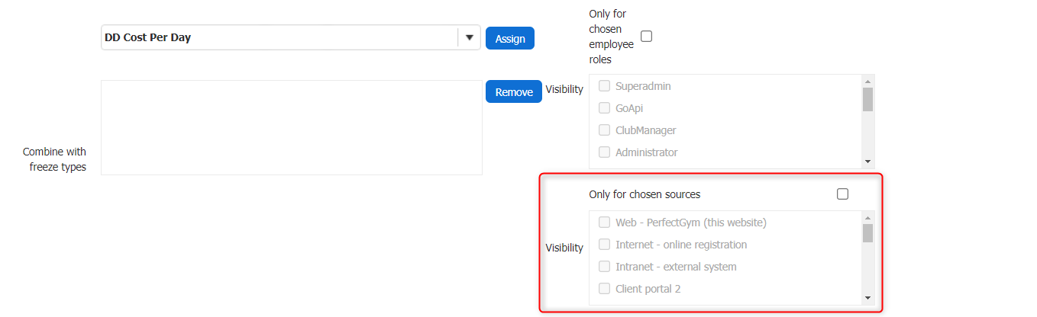
Task: Check Client portal 2 source
Action: click(604, 289)
